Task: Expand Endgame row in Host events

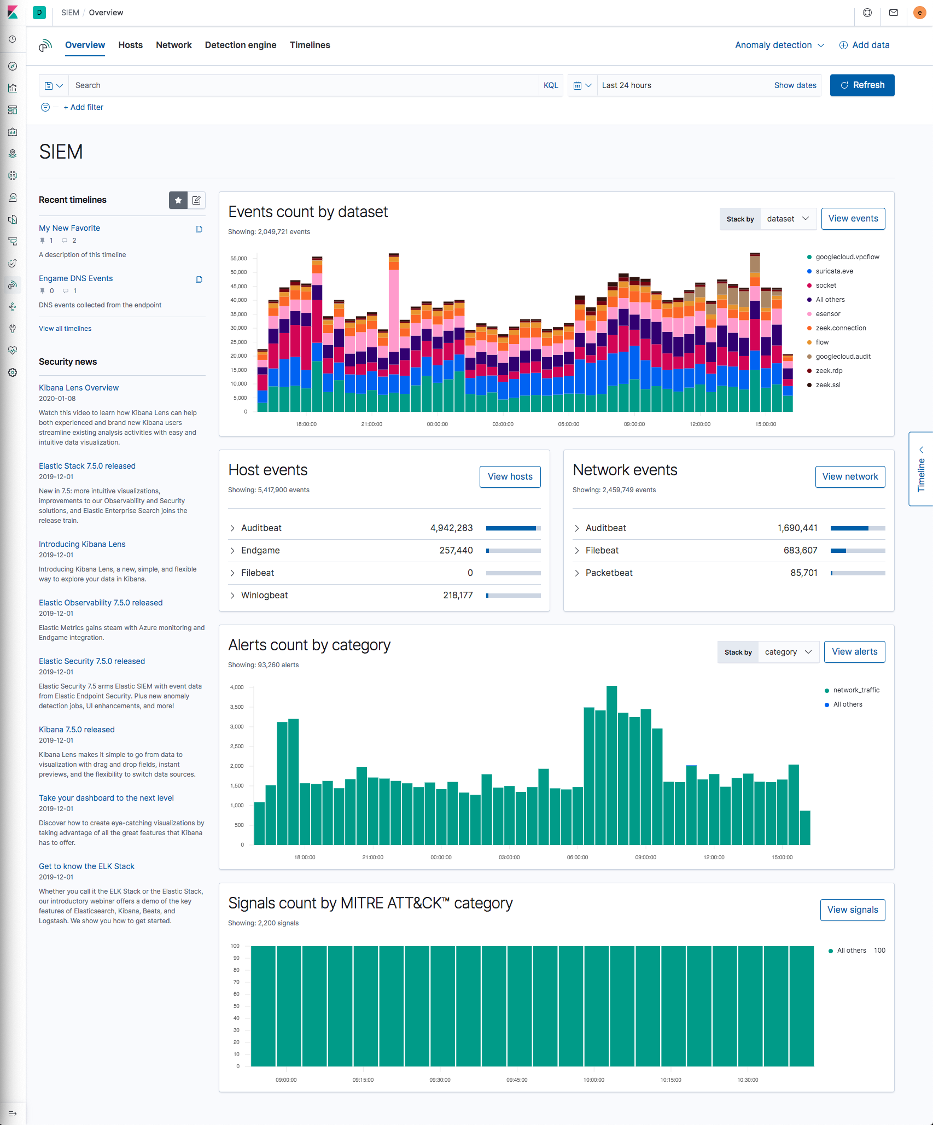Action: (x=232, y=550)
